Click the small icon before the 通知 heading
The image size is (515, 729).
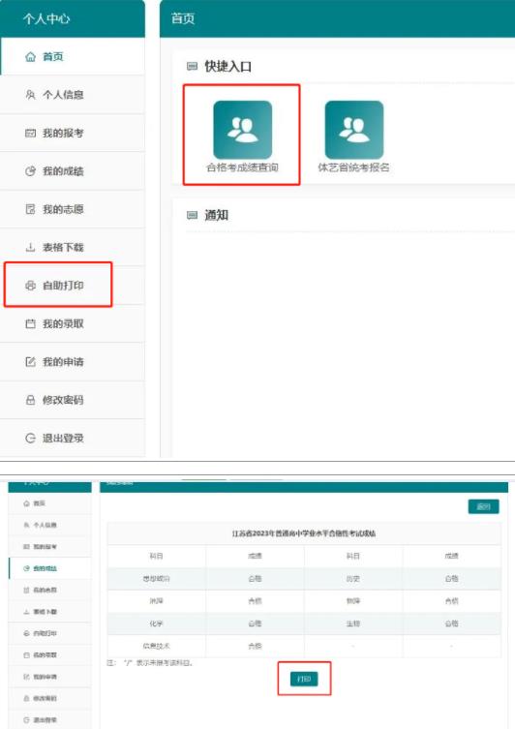coord(192,215)
